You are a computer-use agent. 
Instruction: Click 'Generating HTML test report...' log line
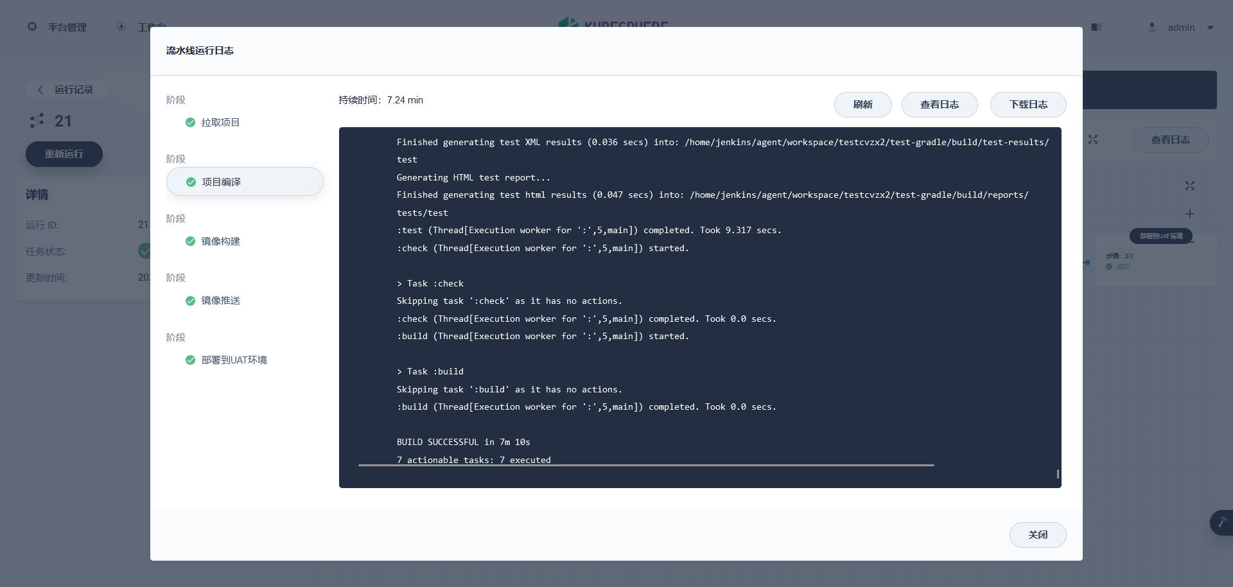[473, 178]
